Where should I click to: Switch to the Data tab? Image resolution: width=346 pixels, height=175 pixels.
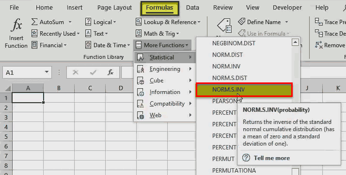coord(192,7)
